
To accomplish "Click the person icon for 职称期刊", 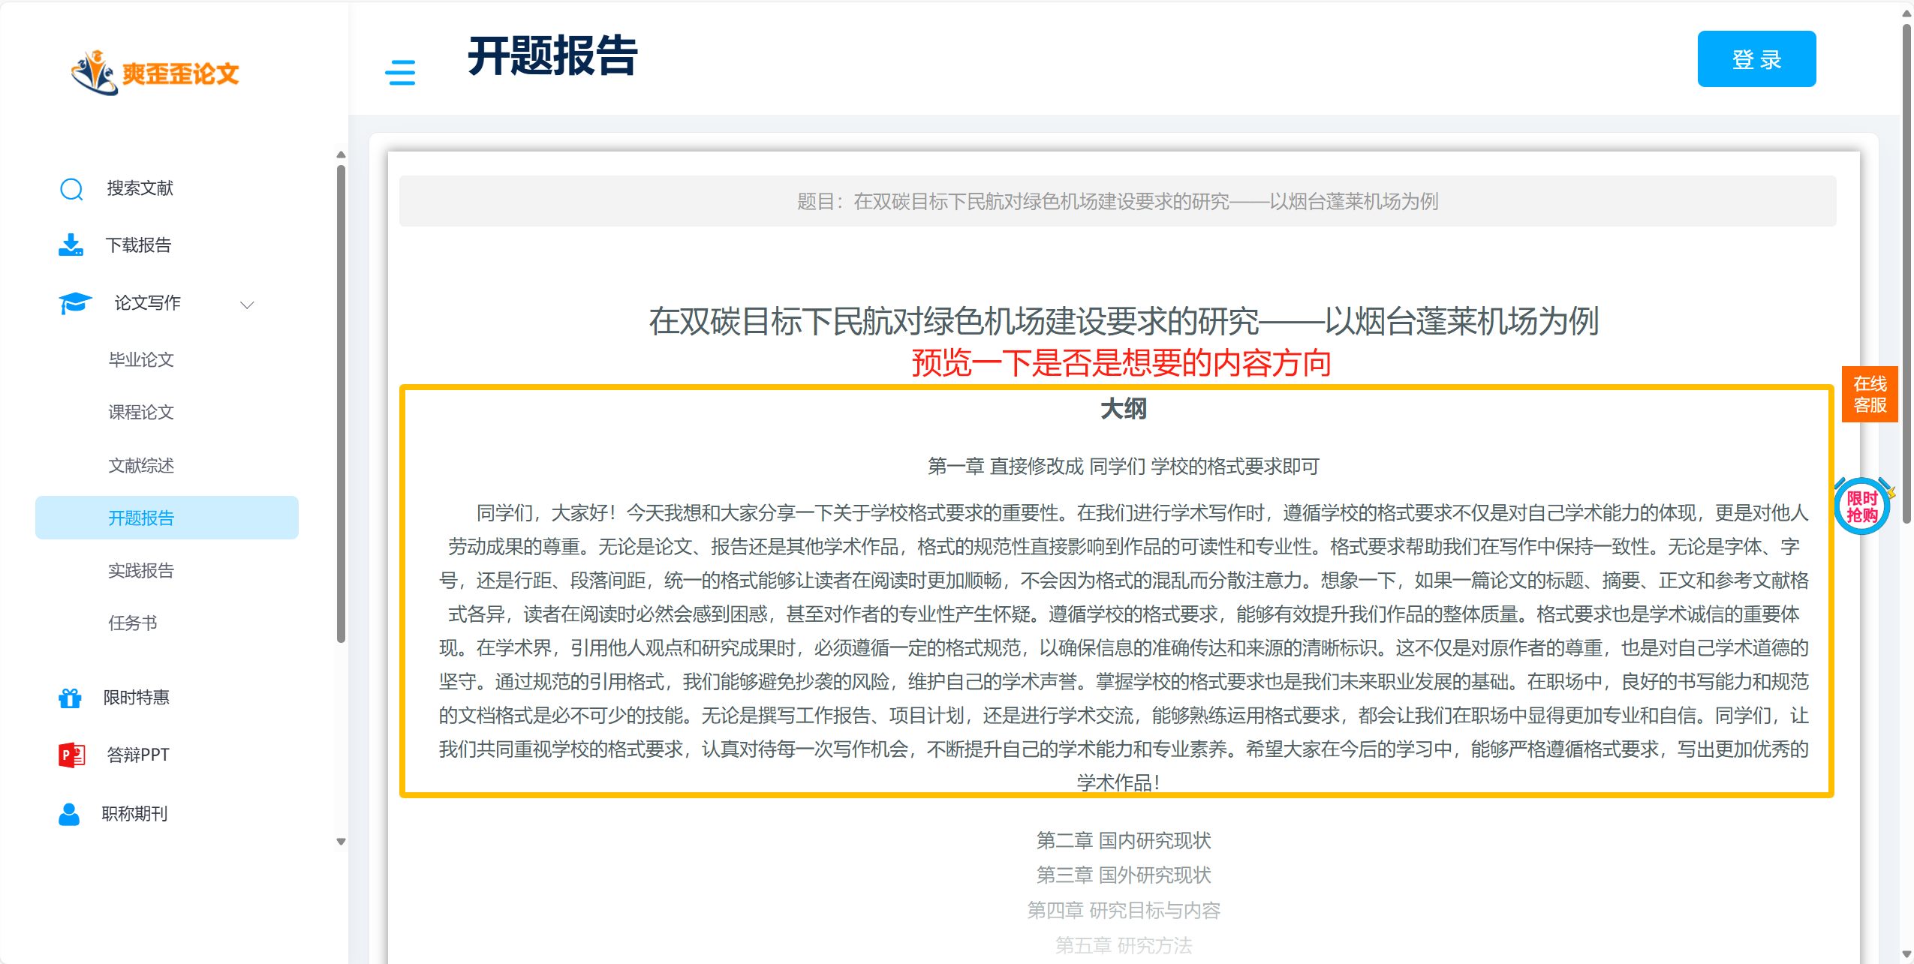I will click(x=69, y=814).
